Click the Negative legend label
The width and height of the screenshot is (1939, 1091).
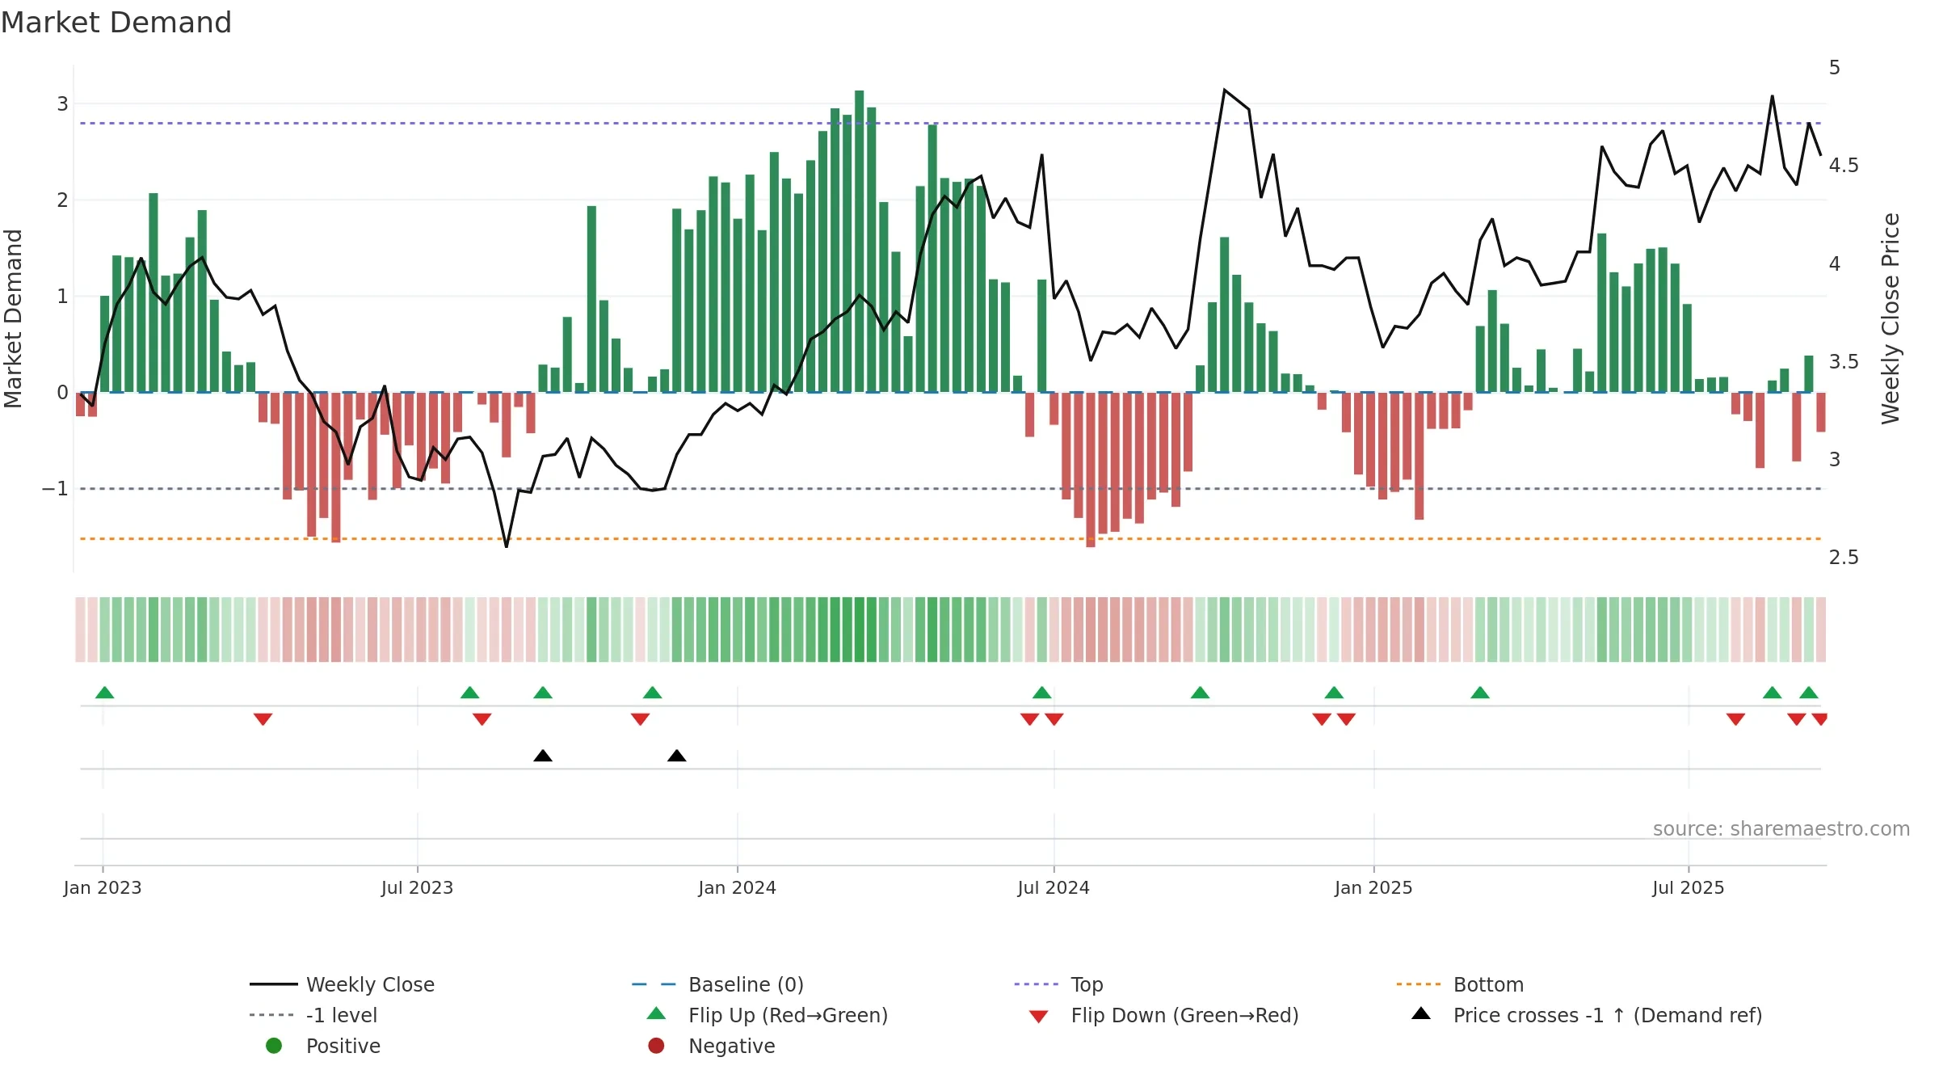click(731, 1046)
